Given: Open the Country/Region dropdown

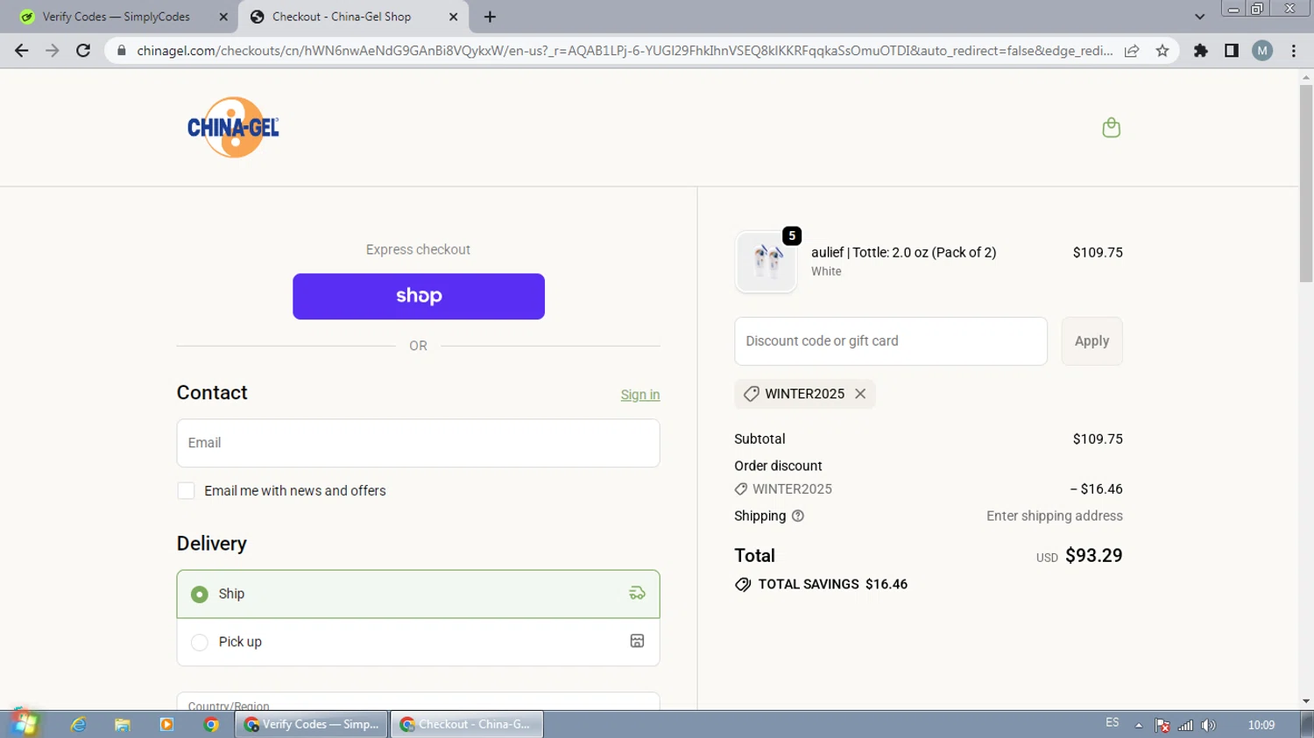Looking at the screenshot, I should 418,701.
